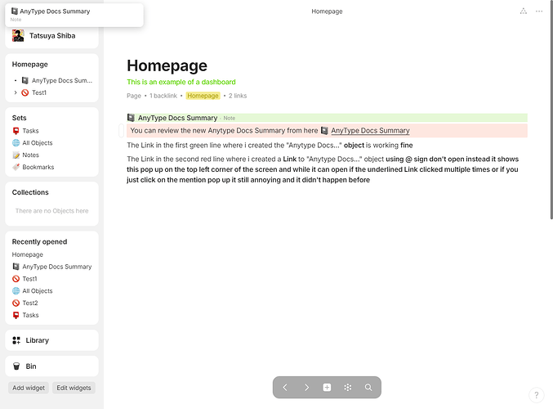Click All Objects globe icon in Recently opened
Viewport: 553px width, 409px height.
pyautogui.click(x=16, y=291)
